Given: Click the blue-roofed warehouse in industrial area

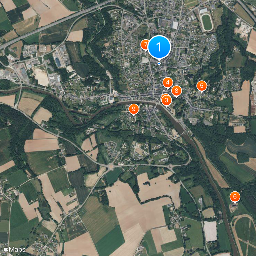Looking at the screenshot, I should tap(58, 62).
